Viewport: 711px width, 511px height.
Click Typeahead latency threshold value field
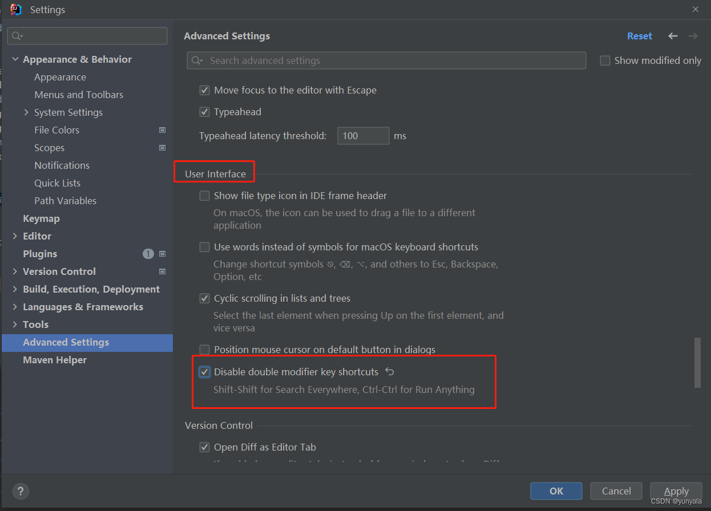363,136
